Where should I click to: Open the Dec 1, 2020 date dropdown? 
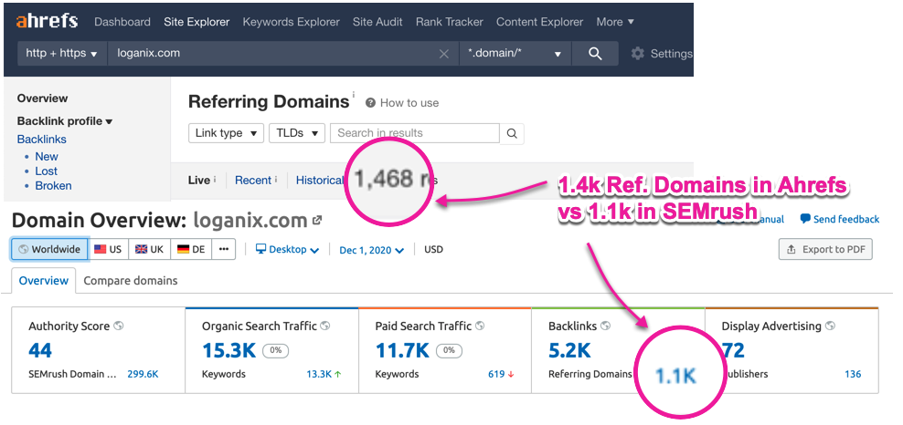[x=371, y=250]
